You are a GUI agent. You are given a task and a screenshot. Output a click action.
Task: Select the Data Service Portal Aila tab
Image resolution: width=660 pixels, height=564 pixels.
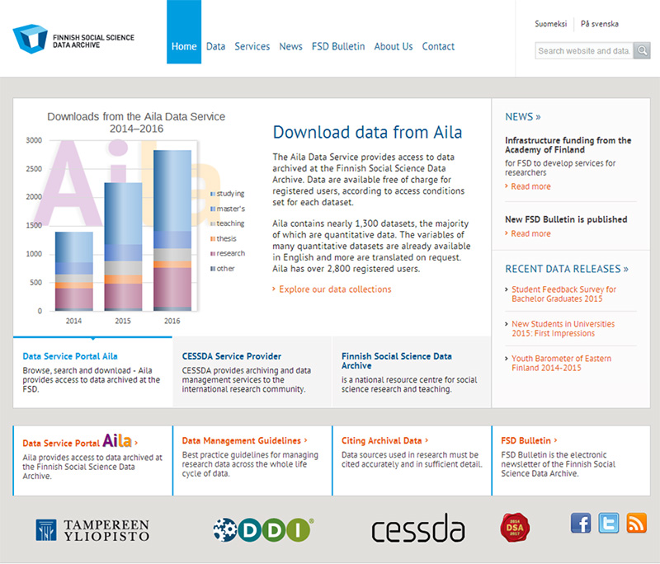92,372
